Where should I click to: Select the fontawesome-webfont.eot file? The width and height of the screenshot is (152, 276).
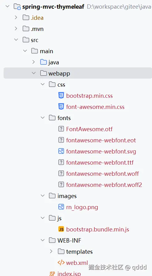coord(101,140)
